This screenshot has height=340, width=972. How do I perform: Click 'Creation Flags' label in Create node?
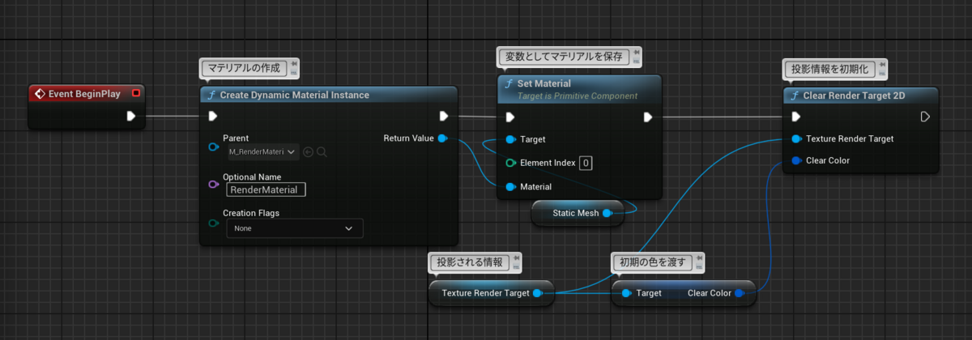click(x=251, y=213)
